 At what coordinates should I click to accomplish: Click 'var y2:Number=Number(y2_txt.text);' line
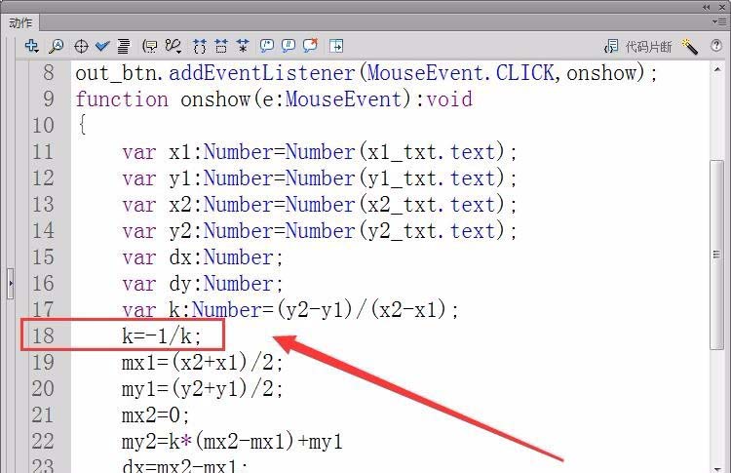pyautogui.click(x=320, y=230)
